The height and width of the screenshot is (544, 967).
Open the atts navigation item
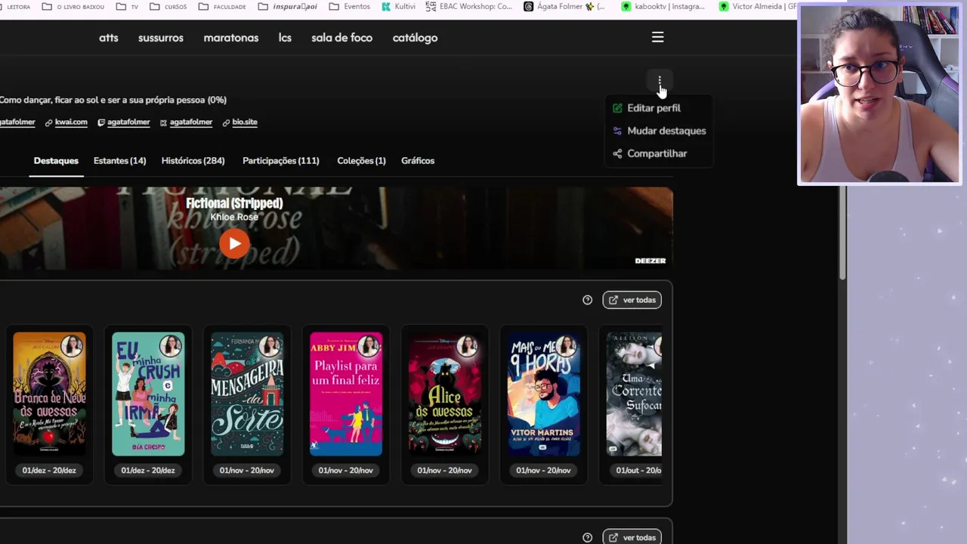(x=109, y=38)
